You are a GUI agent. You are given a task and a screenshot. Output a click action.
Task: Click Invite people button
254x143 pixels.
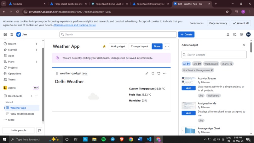click(19, 130)
